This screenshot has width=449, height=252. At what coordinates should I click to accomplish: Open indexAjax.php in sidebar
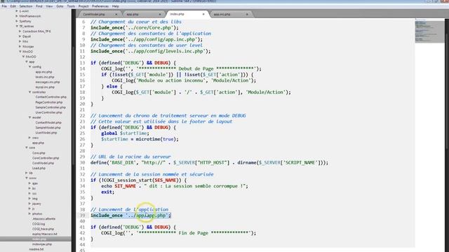point(42,244)
